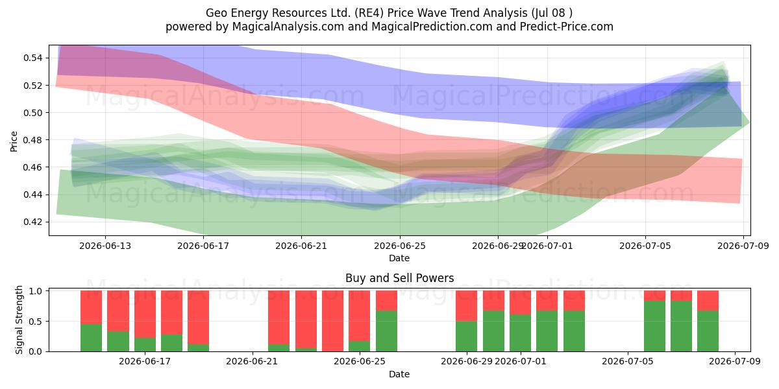Click the 'Date' label below Buy and Sell Powers
779x389 pixels.
pyautogui.click(x=399, y=374)
